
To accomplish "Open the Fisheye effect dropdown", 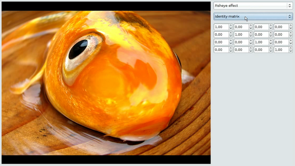I will (x=253, y=6).
